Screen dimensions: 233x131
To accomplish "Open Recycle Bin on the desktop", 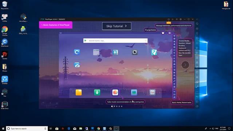I will click(5, 5).
